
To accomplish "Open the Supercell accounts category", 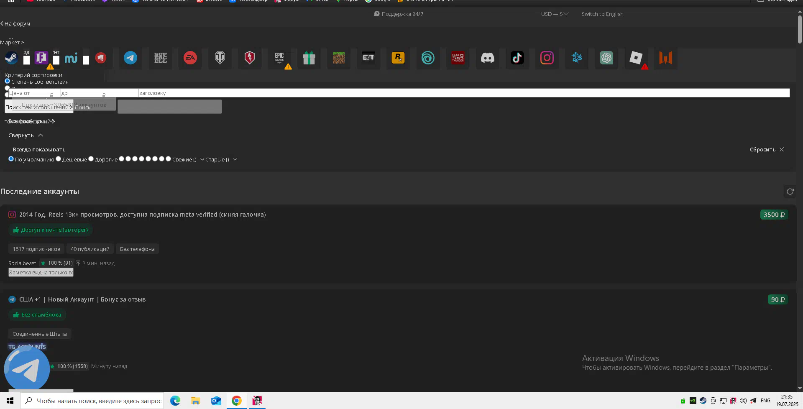I will click(x=160, y=58).
